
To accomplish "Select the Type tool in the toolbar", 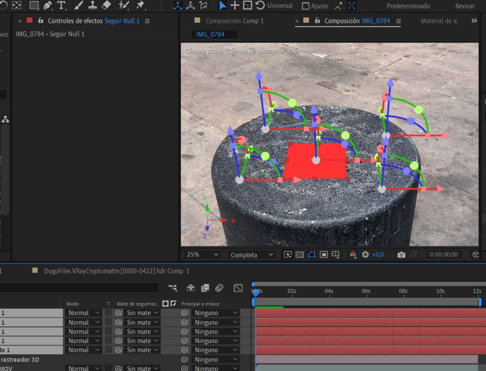I will tap(62, 6).
